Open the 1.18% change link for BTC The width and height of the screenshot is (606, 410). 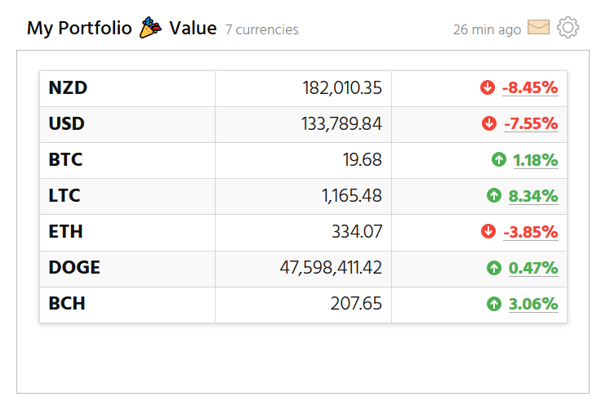click(535, 159)
